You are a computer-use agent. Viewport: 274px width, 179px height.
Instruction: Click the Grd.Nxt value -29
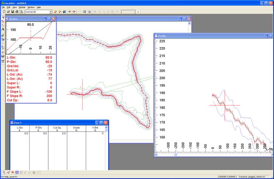[49, 66]
